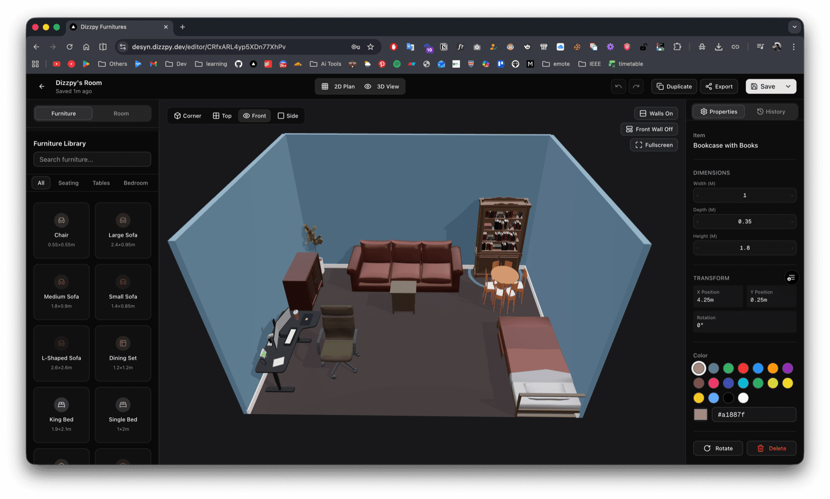
Task: Click the Export button
Action: 719,87
